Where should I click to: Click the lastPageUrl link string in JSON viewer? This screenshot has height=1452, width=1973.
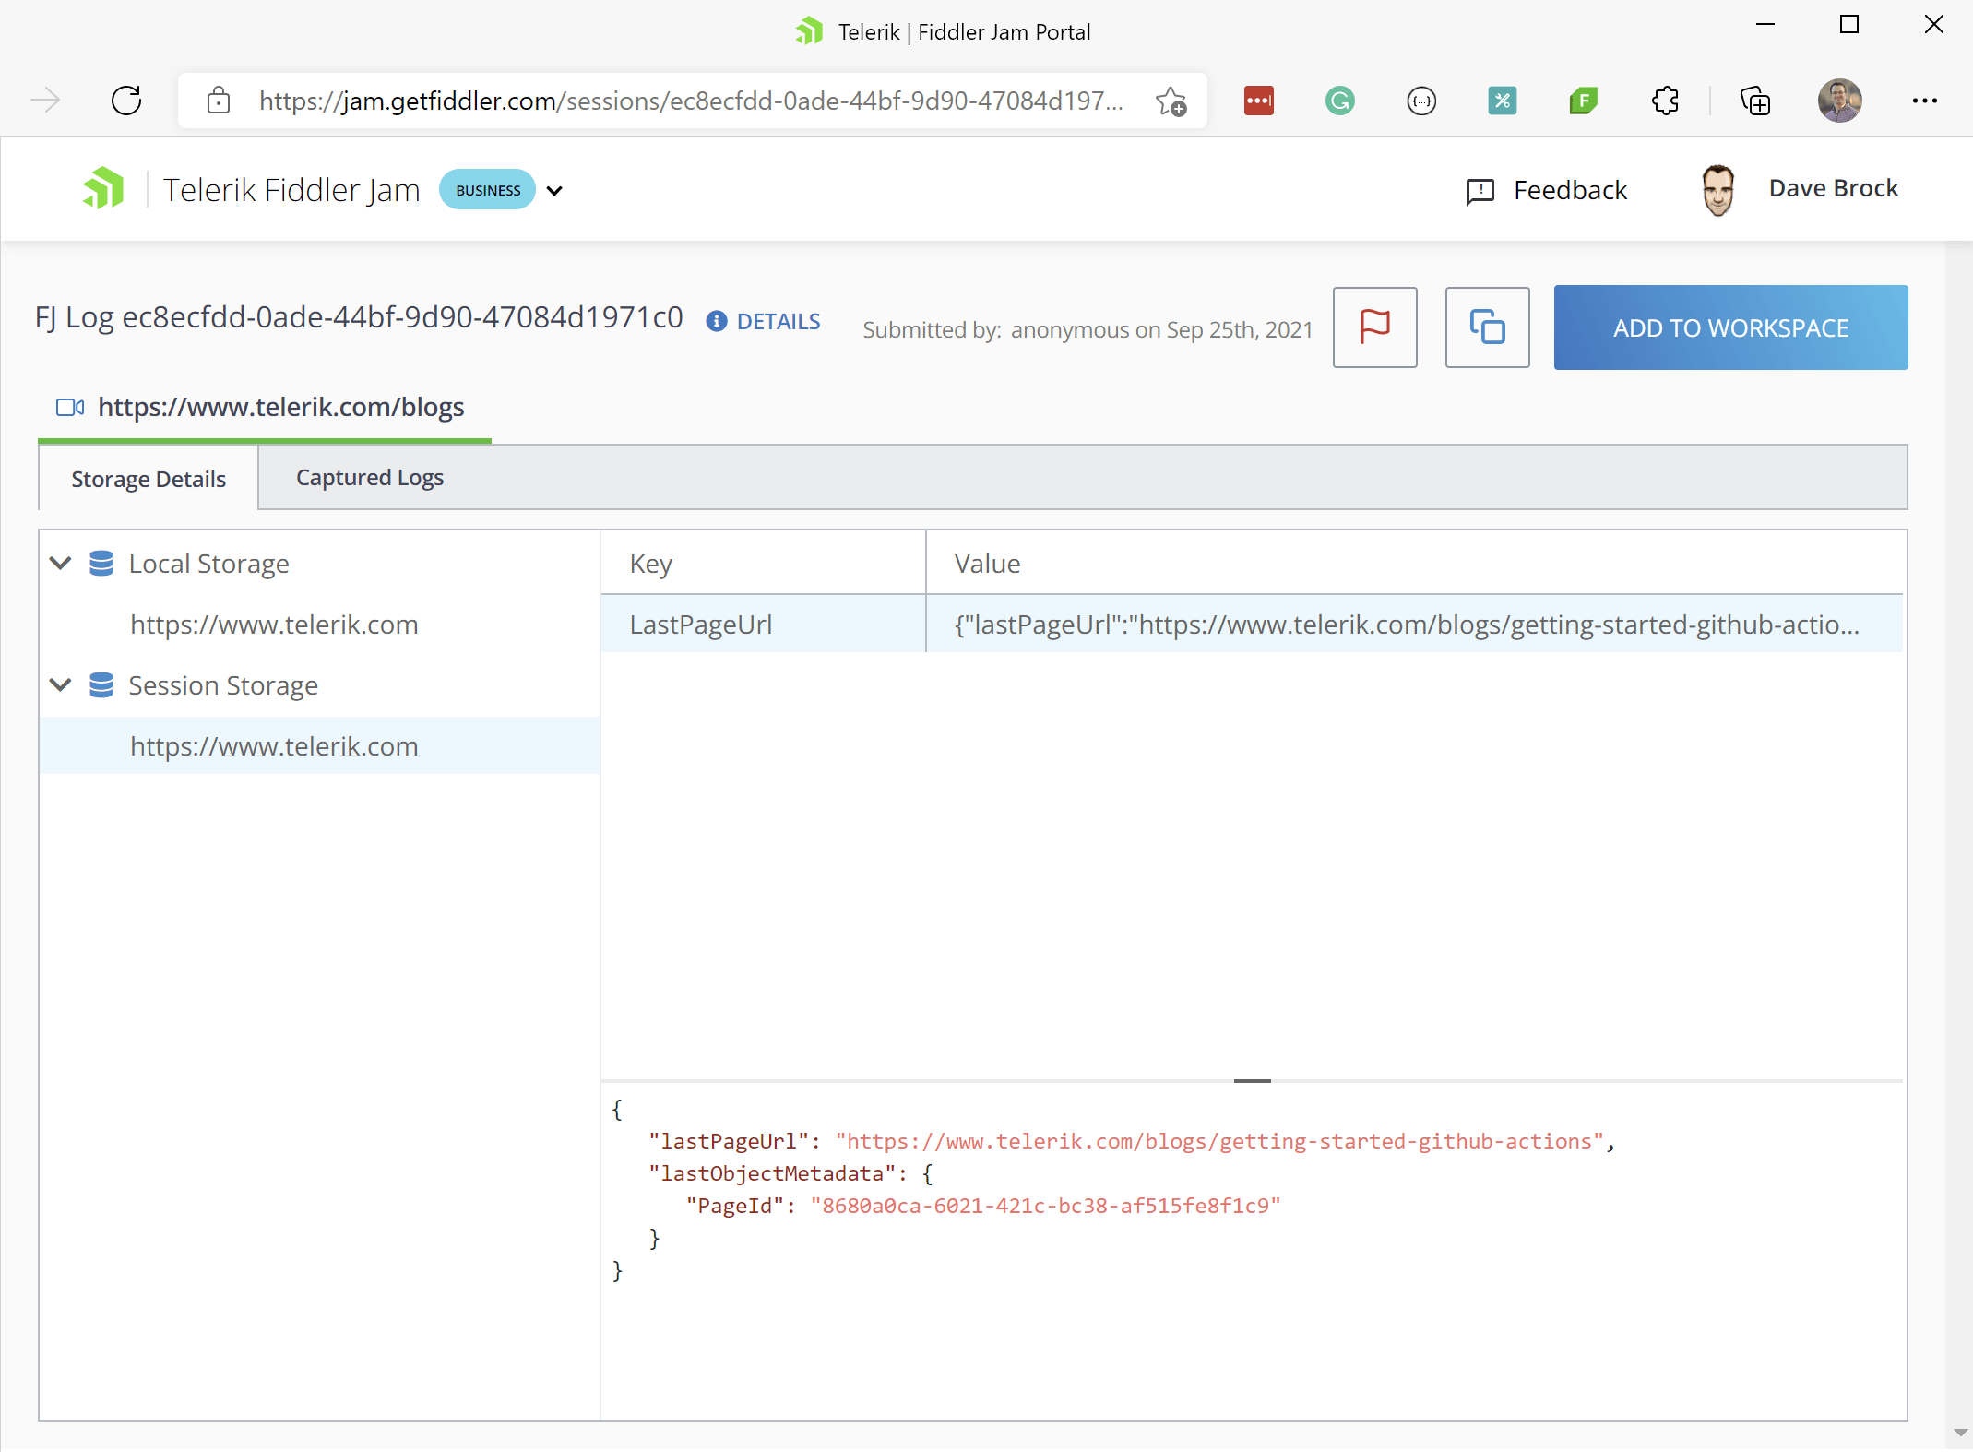1219,1141
